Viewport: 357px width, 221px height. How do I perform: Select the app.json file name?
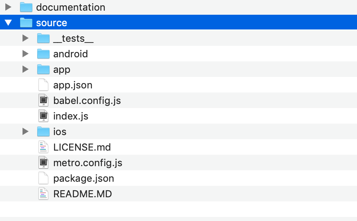pyautogui.click(x=72, y=85)
